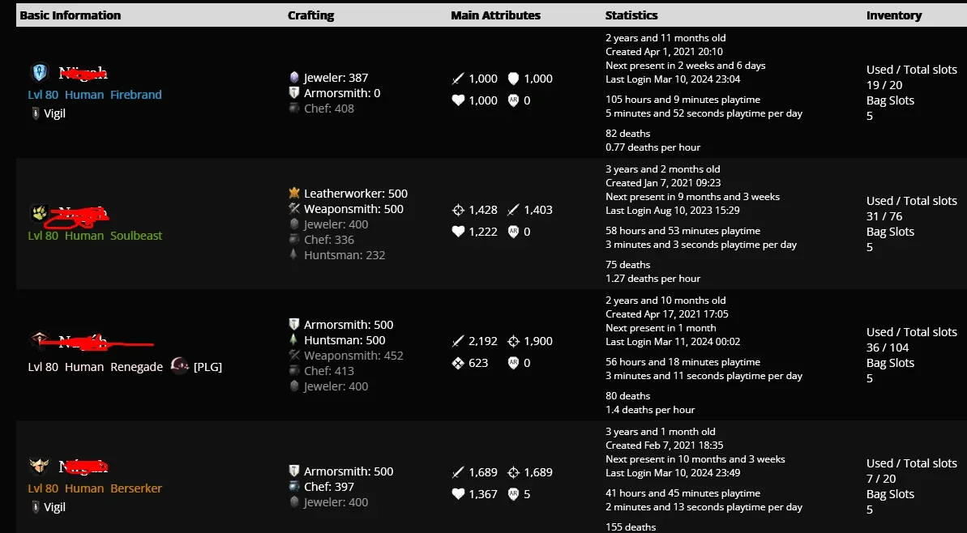
Task: Sort by Statistics column header
Action: click(x=631, y=15)
